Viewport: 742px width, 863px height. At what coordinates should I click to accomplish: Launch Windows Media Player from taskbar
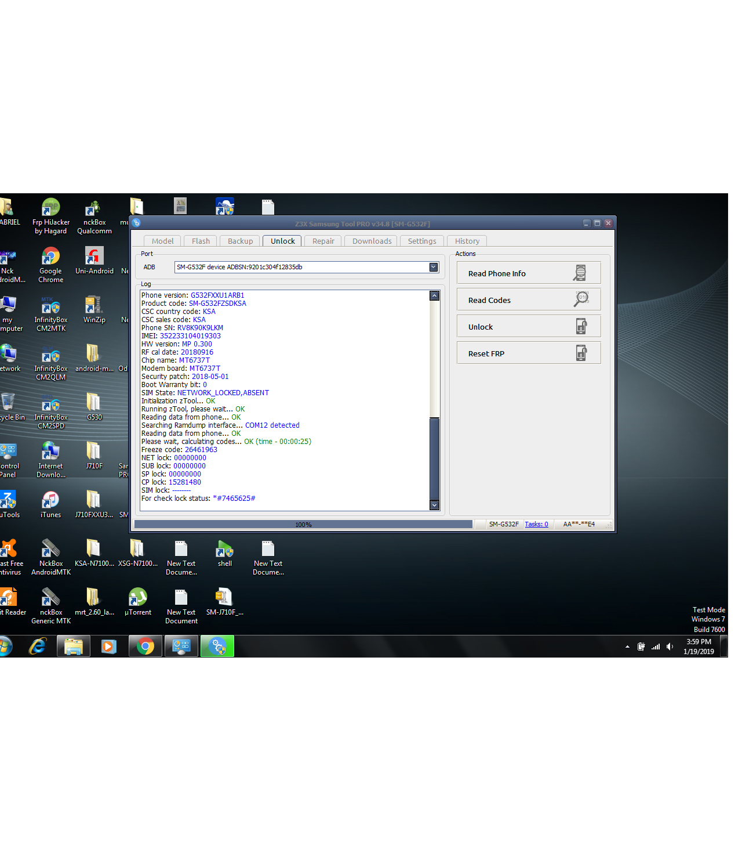(109, 646)
